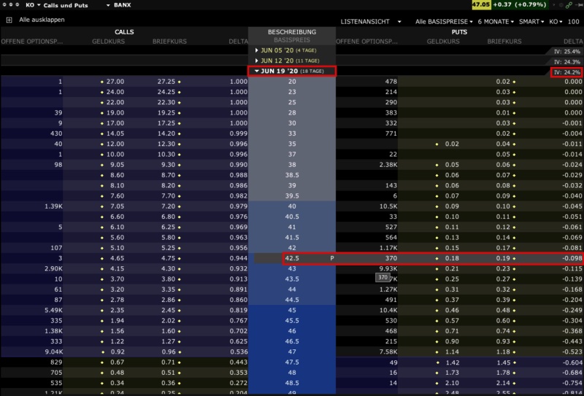Click the Alle ausklappen button
584x396 pixels.
tap(42, 20)
